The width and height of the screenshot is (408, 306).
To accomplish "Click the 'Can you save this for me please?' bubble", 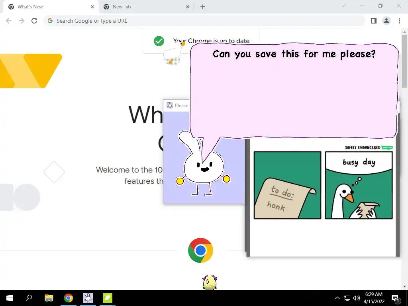I will pos(294,90).
